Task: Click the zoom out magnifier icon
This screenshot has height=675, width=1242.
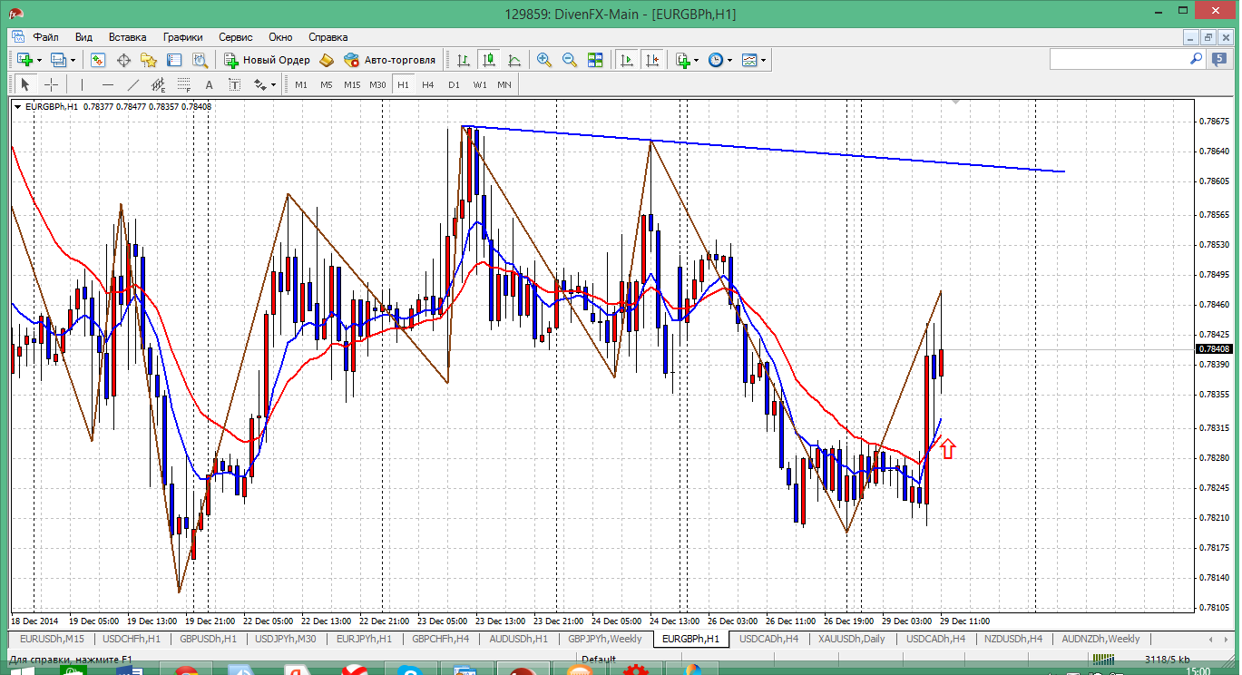Action: pos(570,60)
